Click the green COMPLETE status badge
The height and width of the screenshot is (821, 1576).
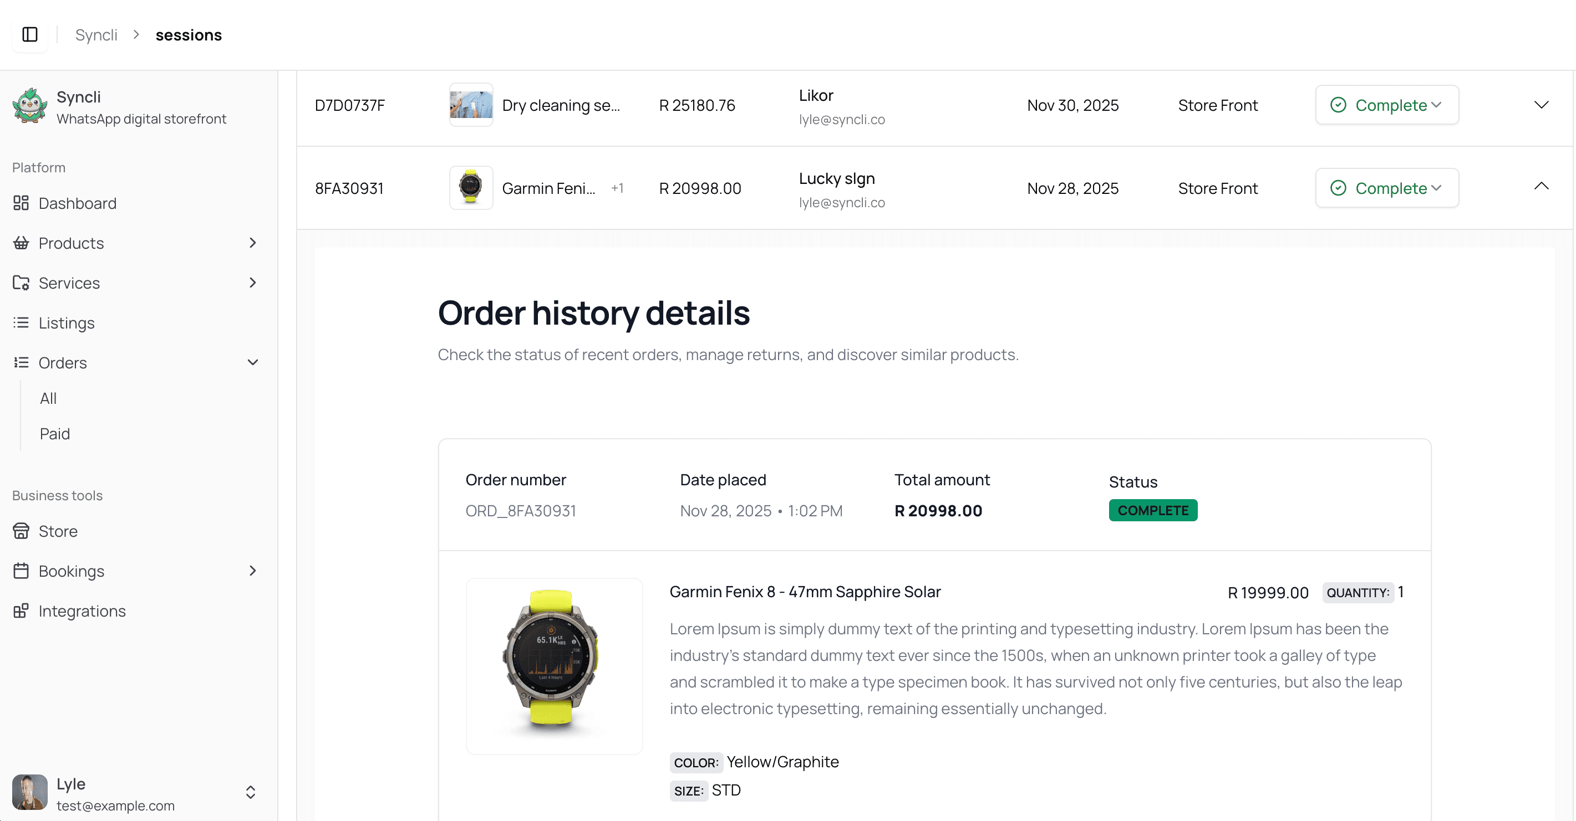tap(1153, 510)
